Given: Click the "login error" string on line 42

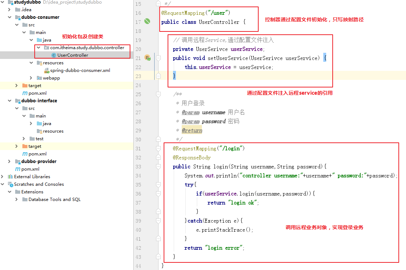Looking at the screenshot, I should [x=224, y=248].
